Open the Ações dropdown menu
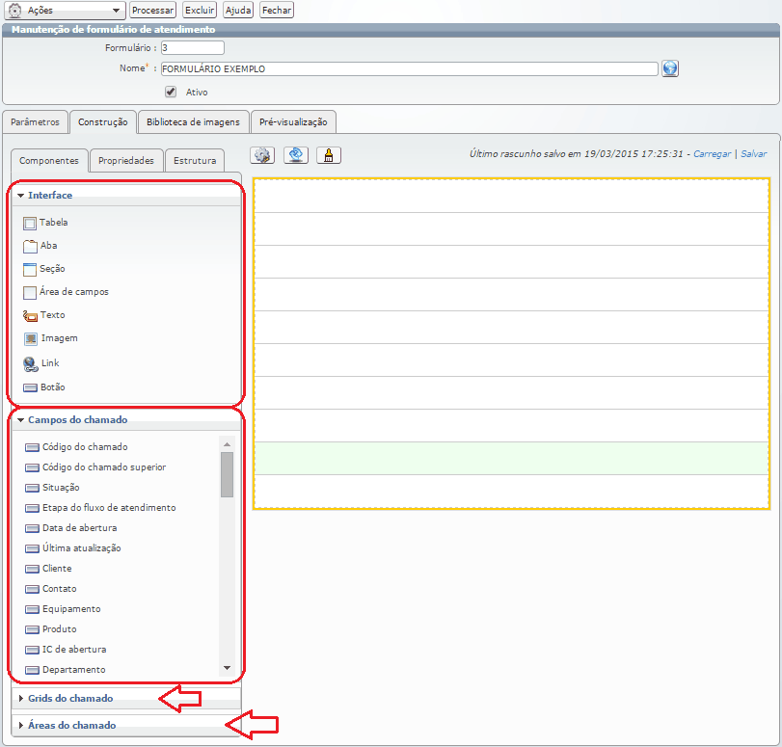This screenshot has width=782, height=747. 66,10
